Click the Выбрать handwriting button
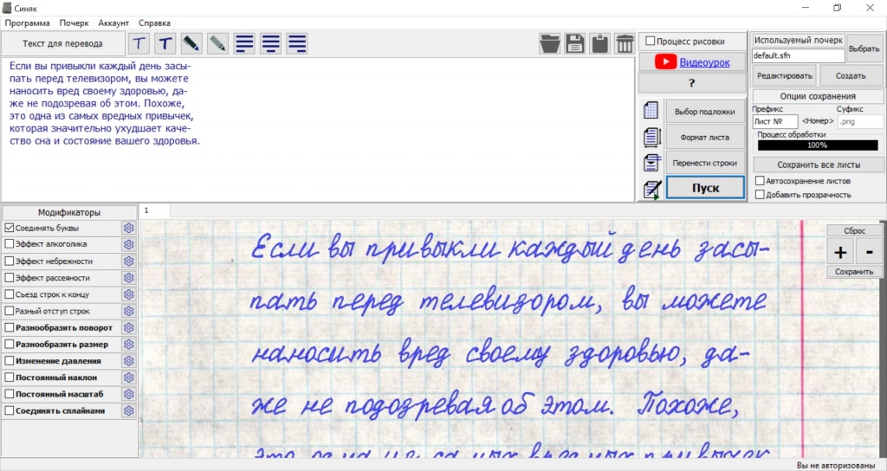The image size is (887, 471). point(864,48)
